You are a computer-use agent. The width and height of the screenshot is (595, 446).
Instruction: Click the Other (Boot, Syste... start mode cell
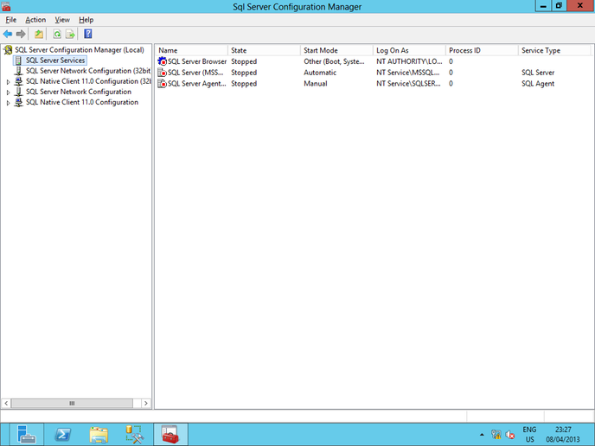(334, 61)
